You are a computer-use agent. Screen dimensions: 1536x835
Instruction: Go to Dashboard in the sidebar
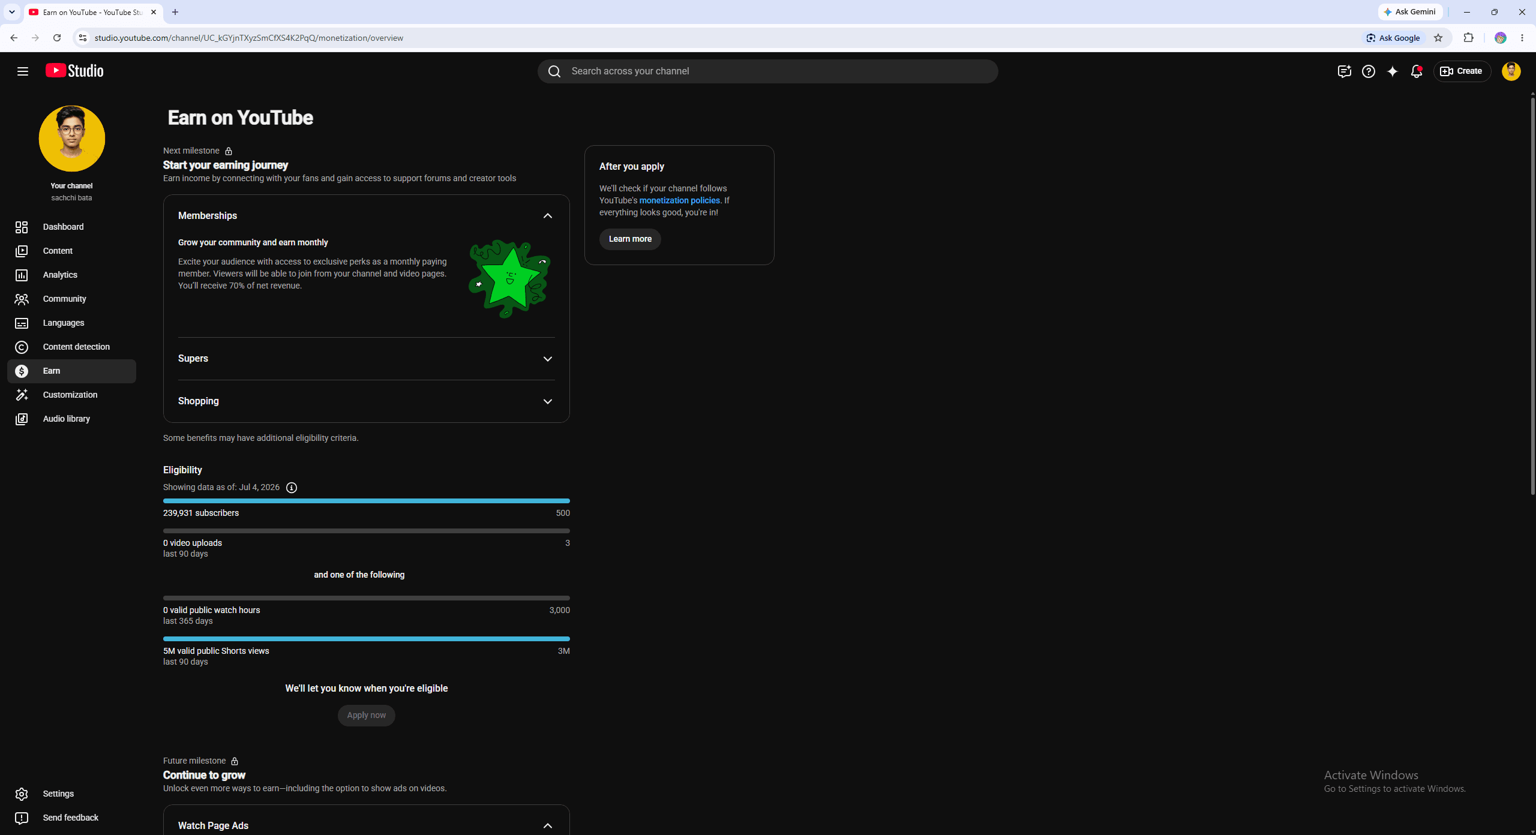(x=71, y=227)
